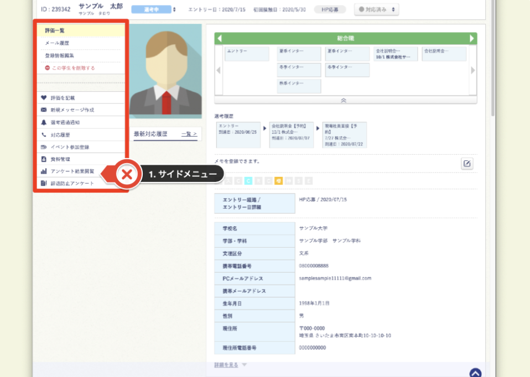The height and width of the screenshot is (377, 530).
Task: Open the 選考中 status dropdown
Action: pos(153,9)
